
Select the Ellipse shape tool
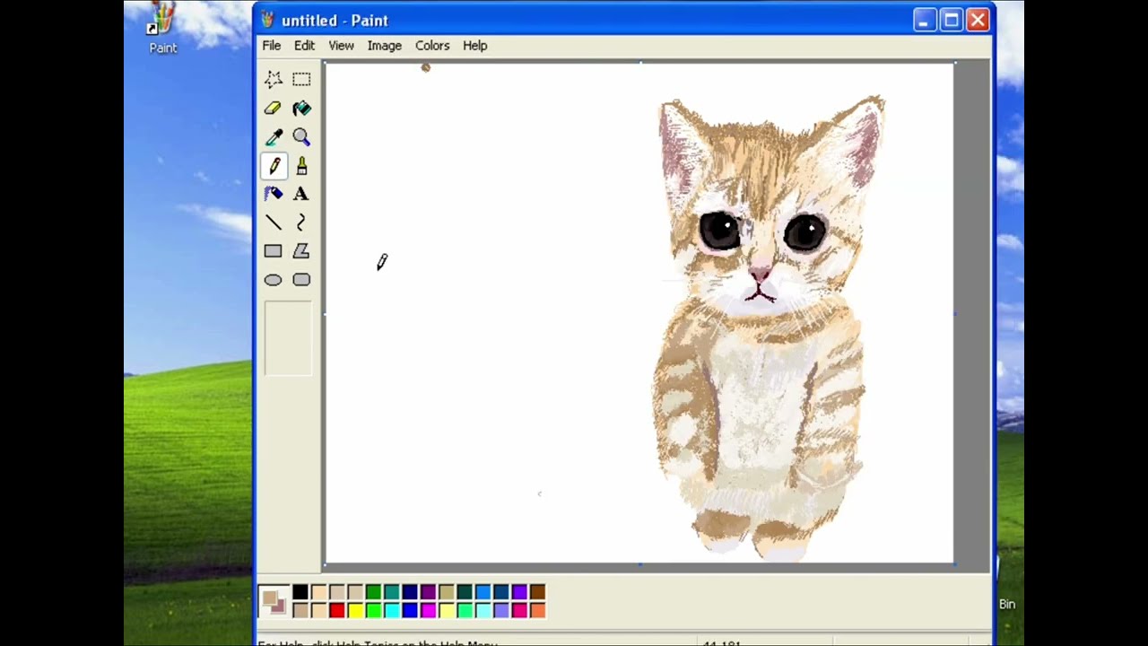point(274,280)
